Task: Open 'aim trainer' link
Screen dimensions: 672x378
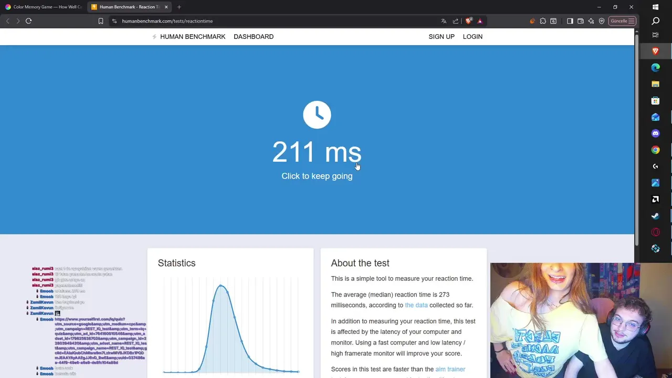Action: [x=450, y=369]
